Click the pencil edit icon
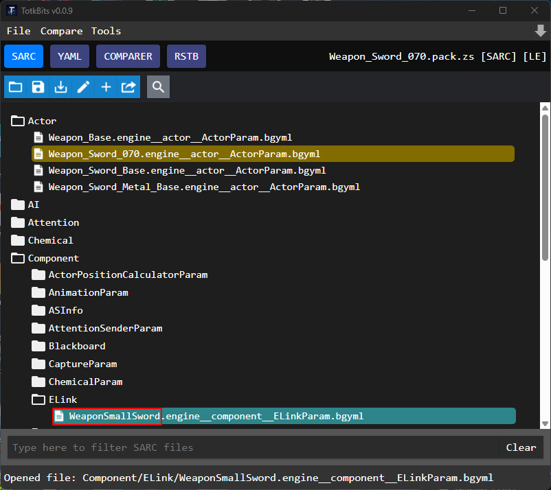 (83, 87)
